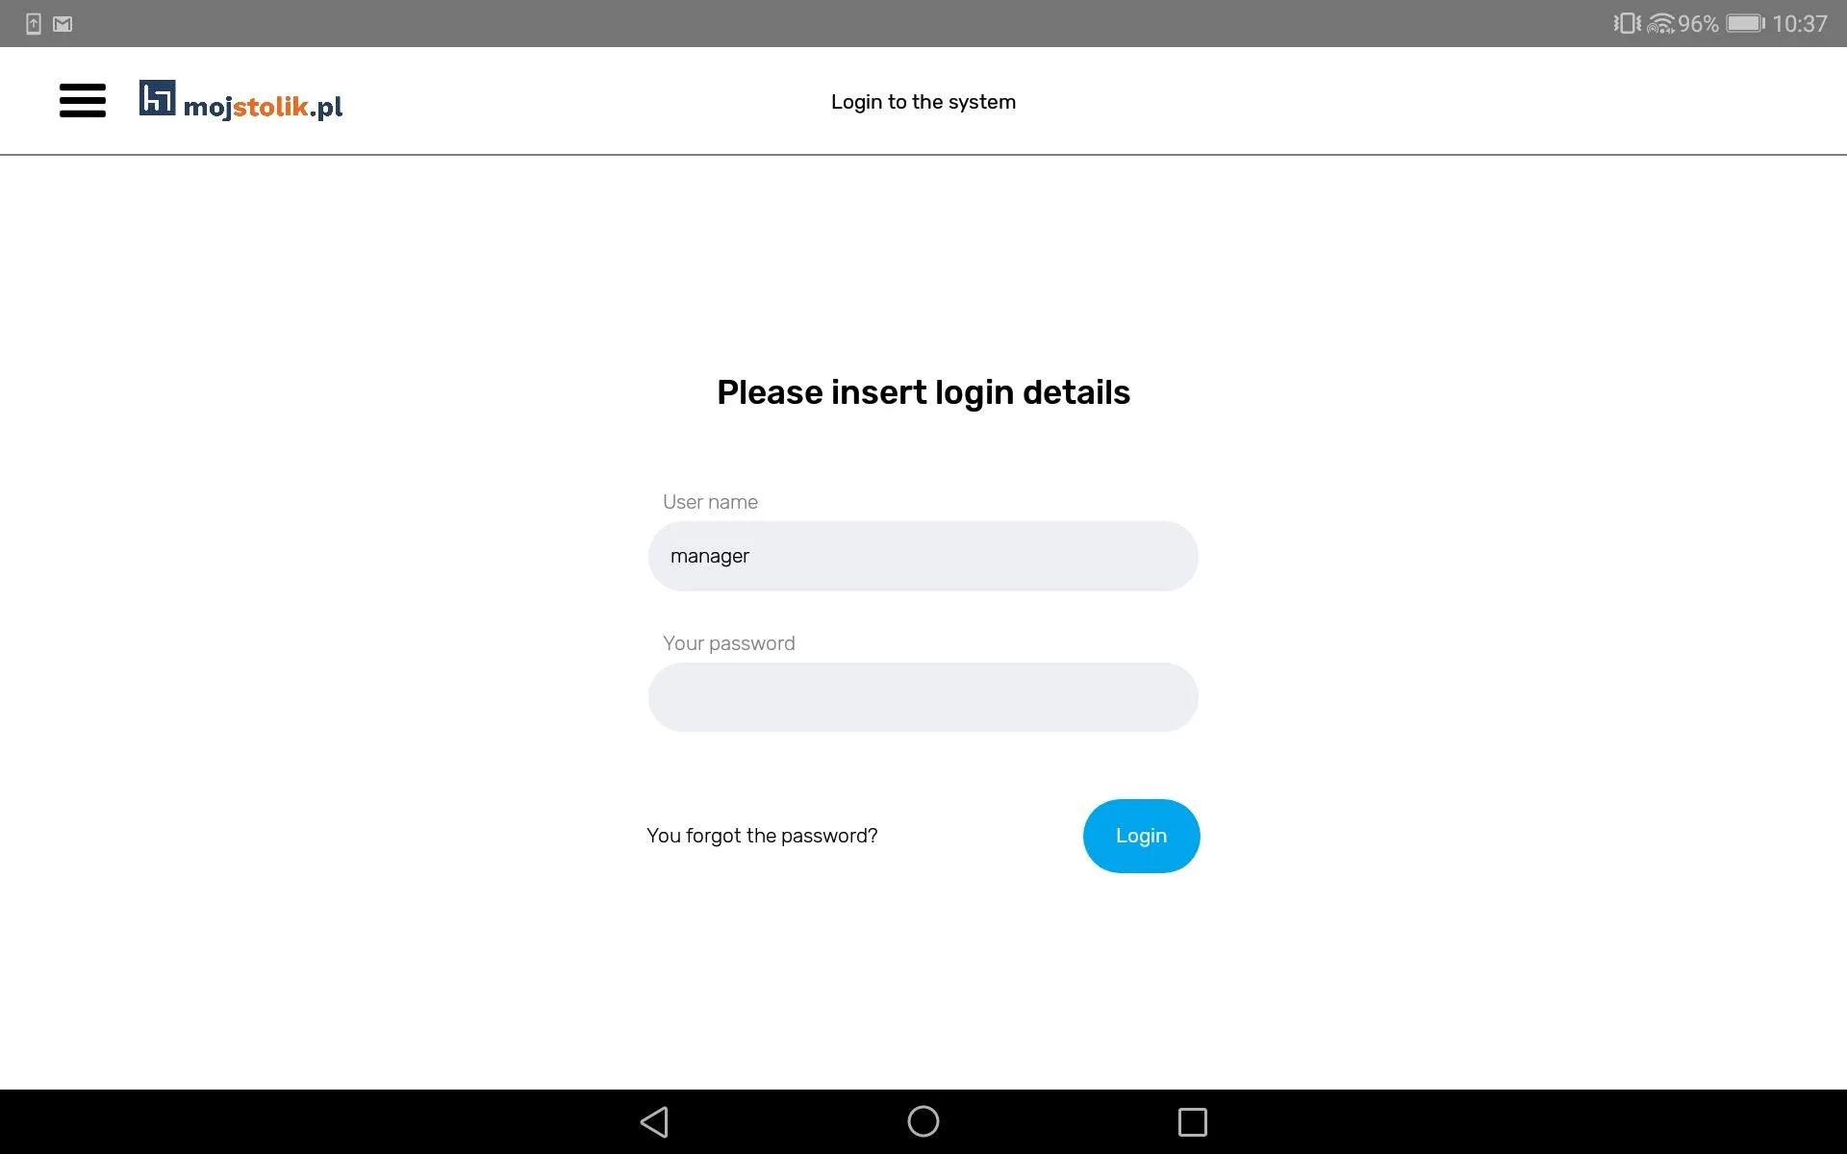Click the Android home button icon
This screenshot has height=1154, width=1847.
923,1122
